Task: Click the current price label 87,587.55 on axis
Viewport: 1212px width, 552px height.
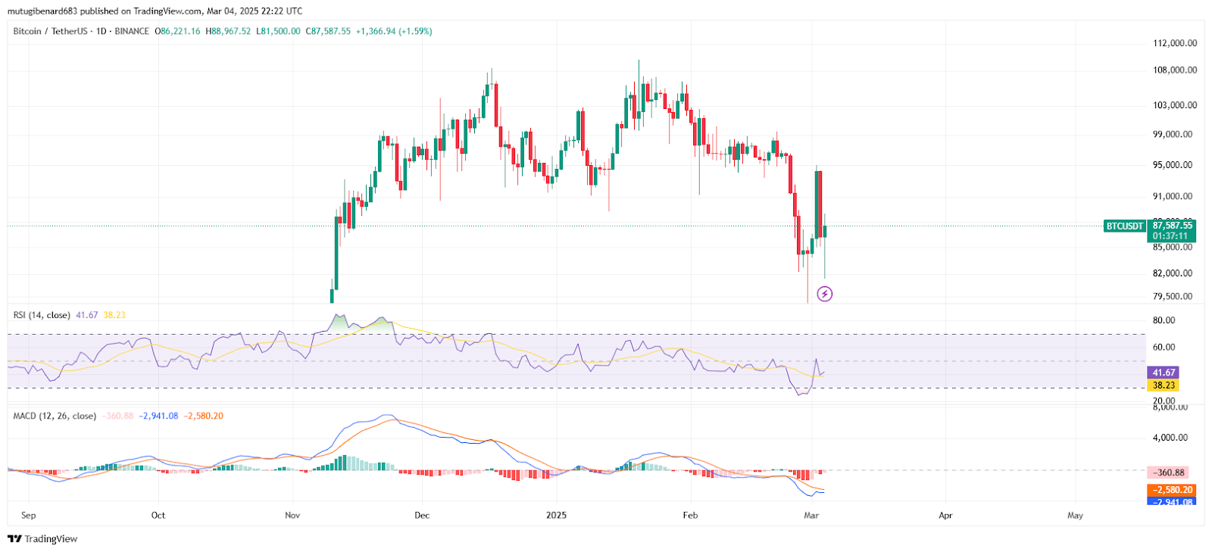Action: click(x=1172, y=226)
